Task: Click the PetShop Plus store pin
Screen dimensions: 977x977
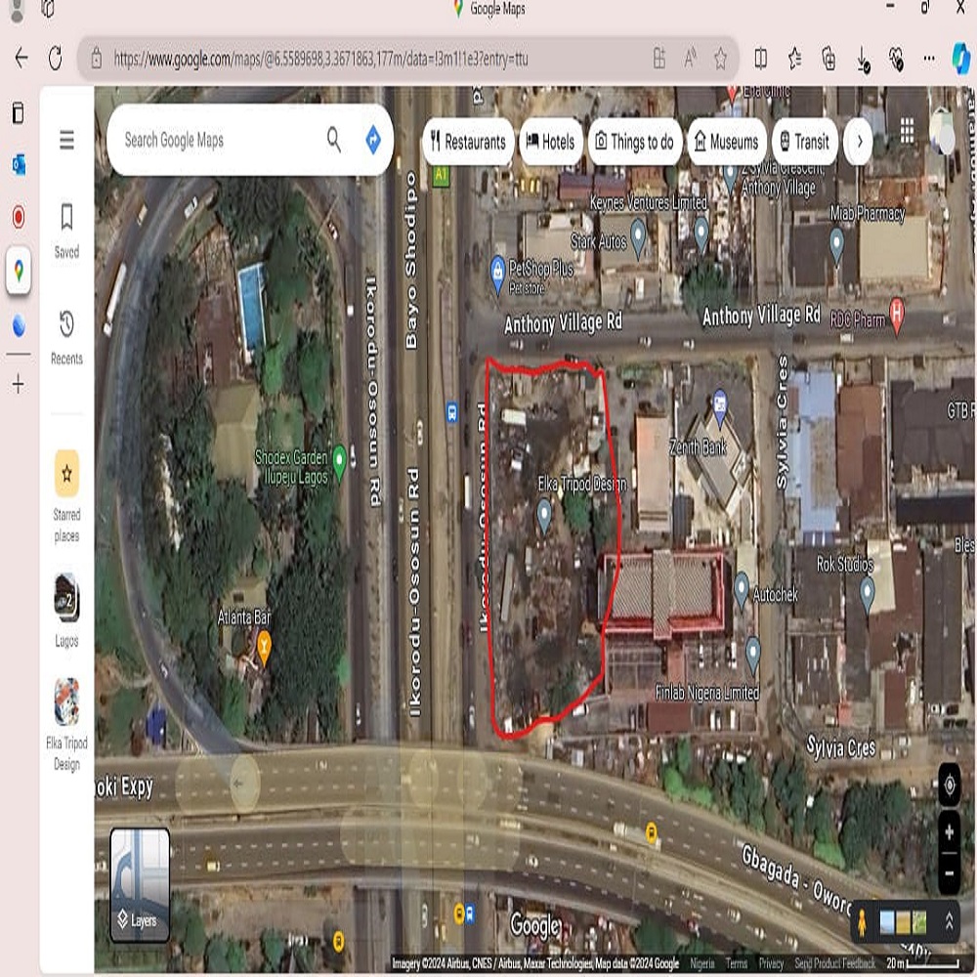Action: click(x=497, y=275)
